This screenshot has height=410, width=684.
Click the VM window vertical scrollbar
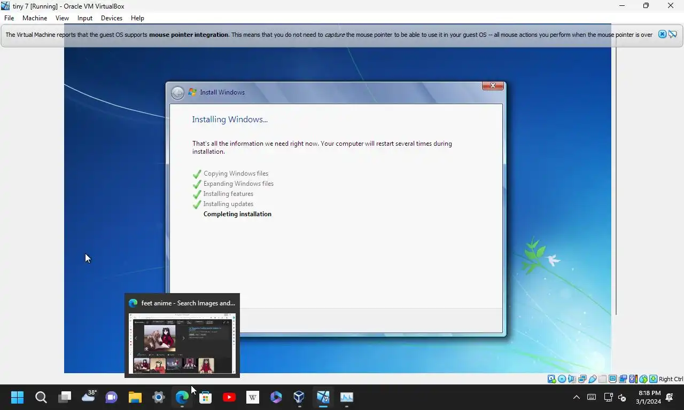(x=616, y=180)
